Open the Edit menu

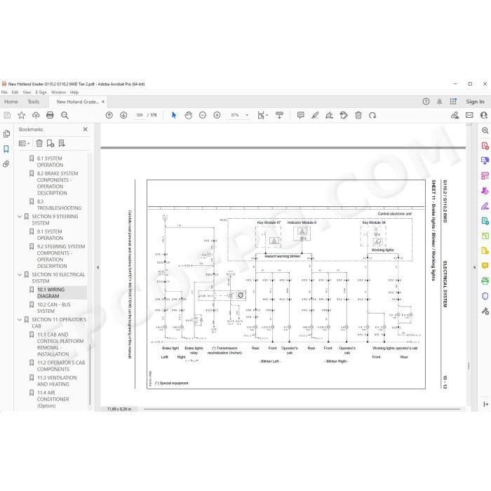[15, 93]
